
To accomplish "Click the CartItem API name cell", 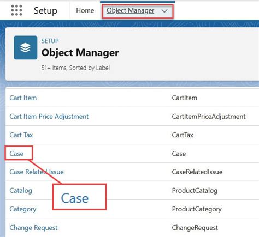I will (x=185, y=98).
